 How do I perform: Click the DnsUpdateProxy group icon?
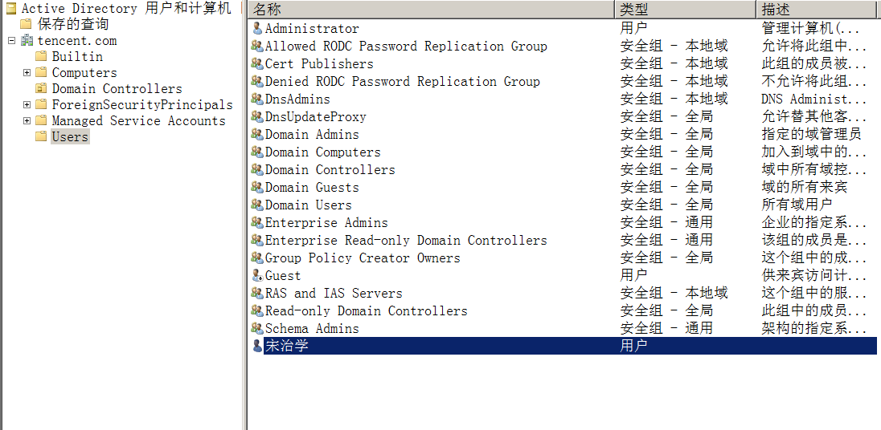point(257,116)
